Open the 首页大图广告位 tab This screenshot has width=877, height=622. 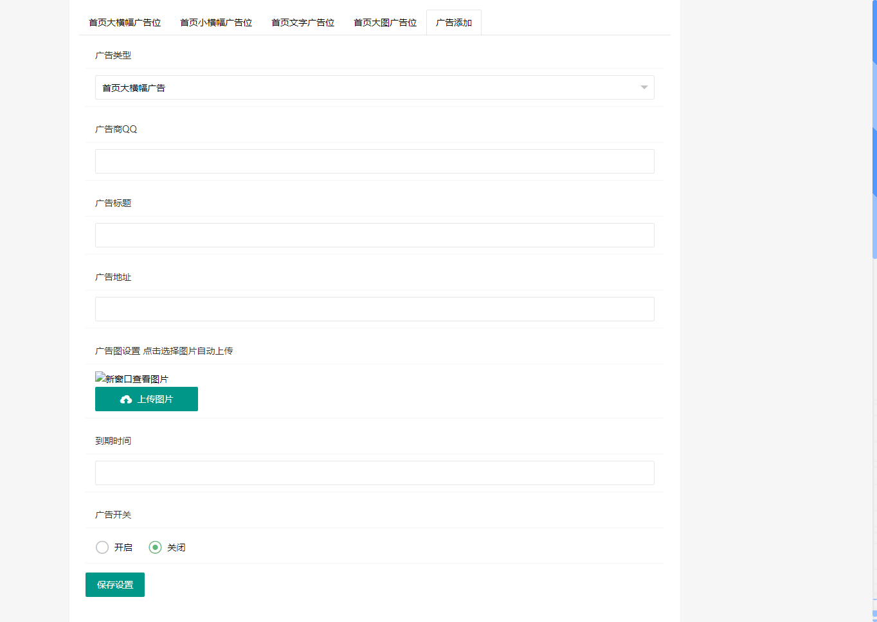[x=384, y=22]
